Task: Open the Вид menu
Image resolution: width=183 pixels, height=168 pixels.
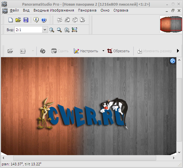Action: click(x=26, y=10)
